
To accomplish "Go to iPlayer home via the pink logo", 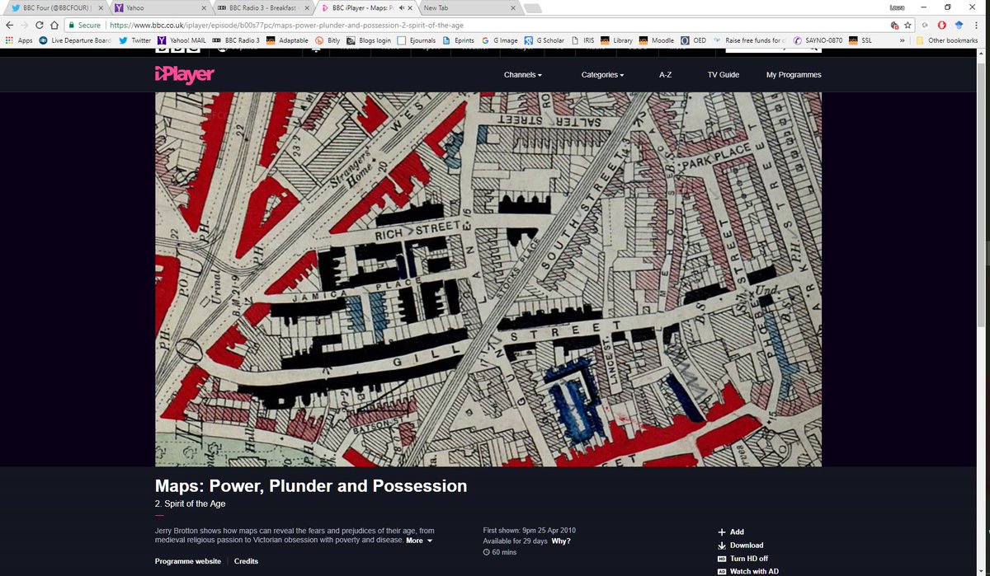I will [x=184, y=75].
